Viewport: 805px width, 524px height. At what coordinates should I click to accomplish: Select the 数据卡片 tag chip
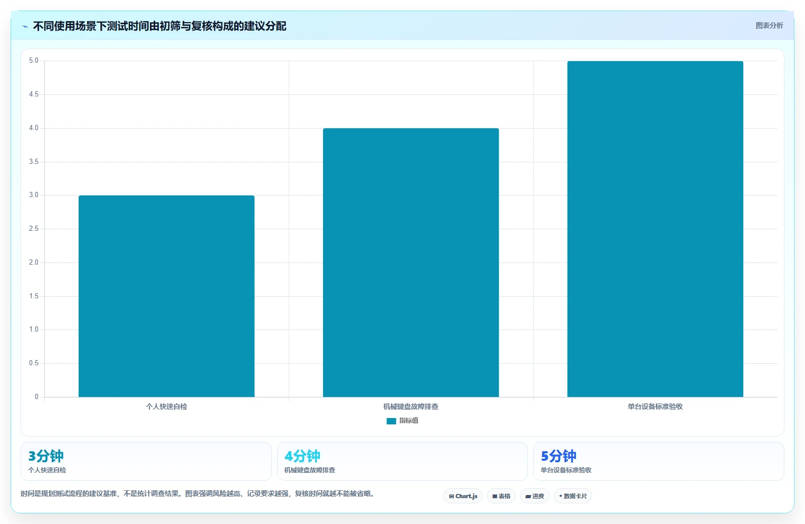(573, 496)
